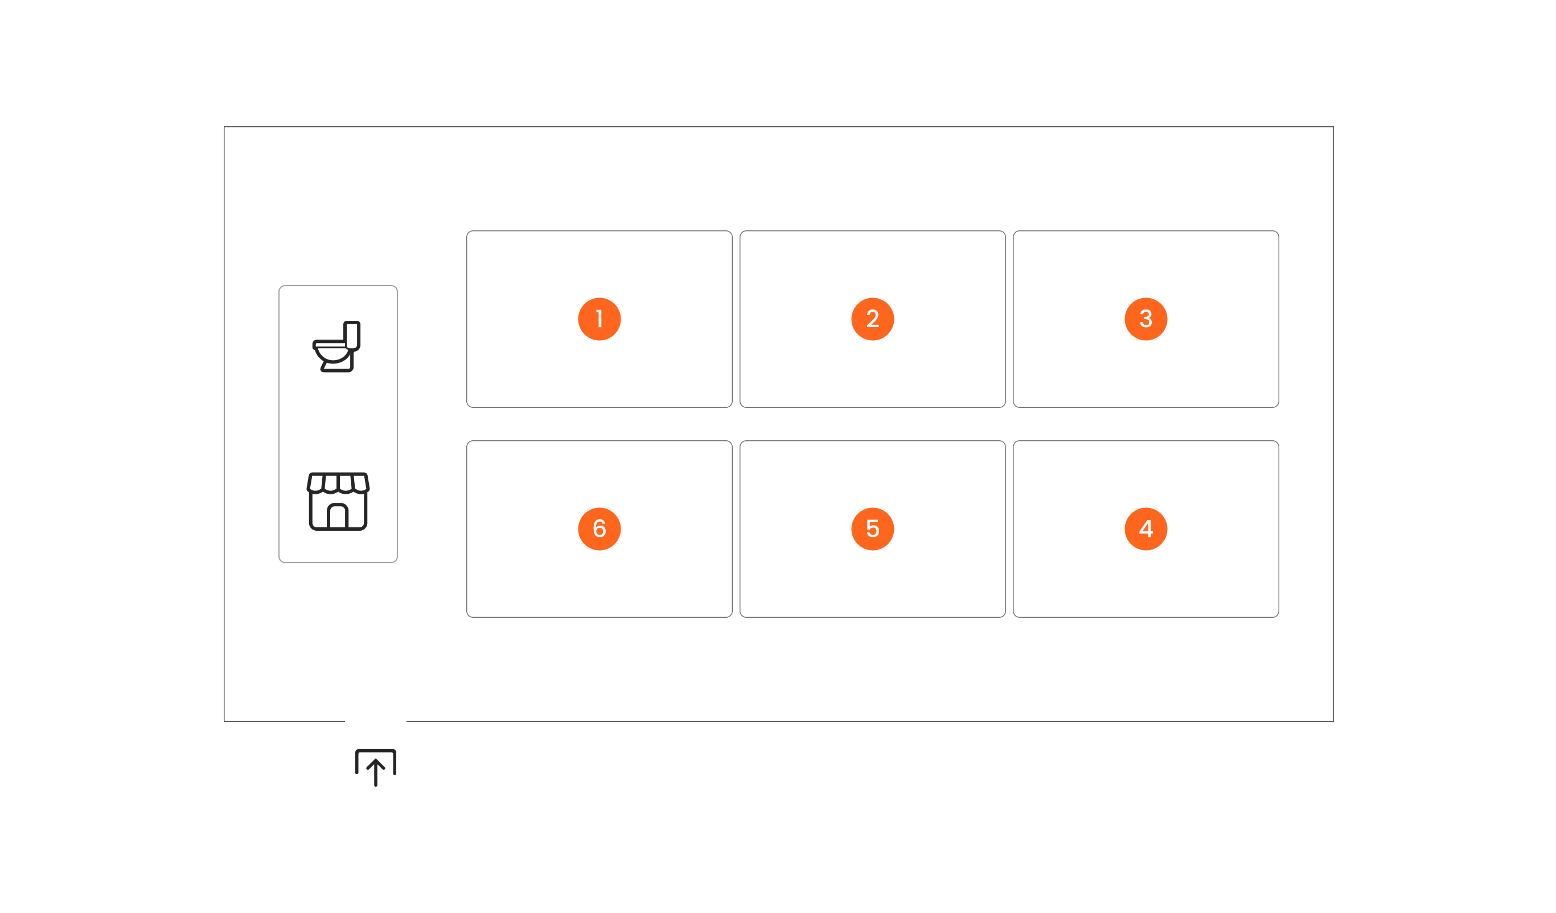Select the booth room holding marker 2
Screen dimensions: 1556x913
tap(872, 319)
